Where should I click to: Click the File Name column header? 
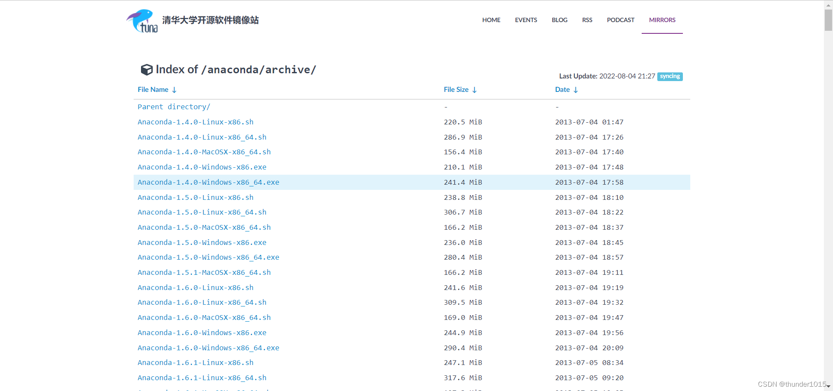(153, 90)
